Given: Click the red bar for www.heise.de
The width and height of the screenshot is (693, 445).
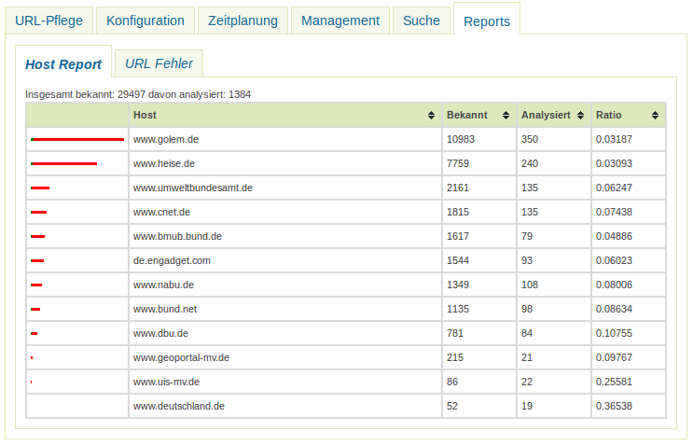Looking at the screenshot, I should [x=63, y=163].
